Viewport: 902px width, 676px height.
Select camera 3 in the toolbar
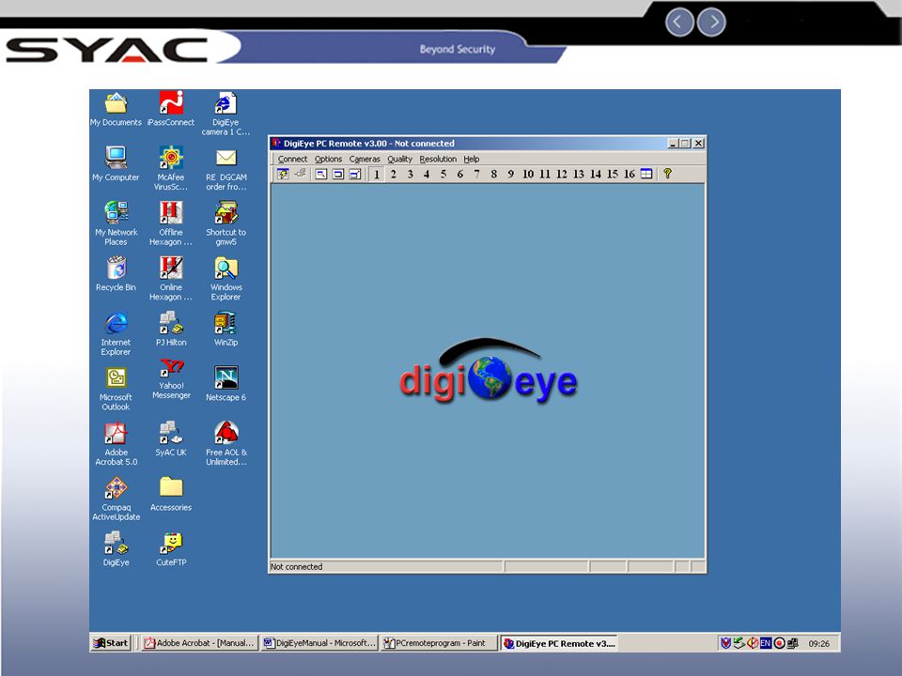click(411, 174)
